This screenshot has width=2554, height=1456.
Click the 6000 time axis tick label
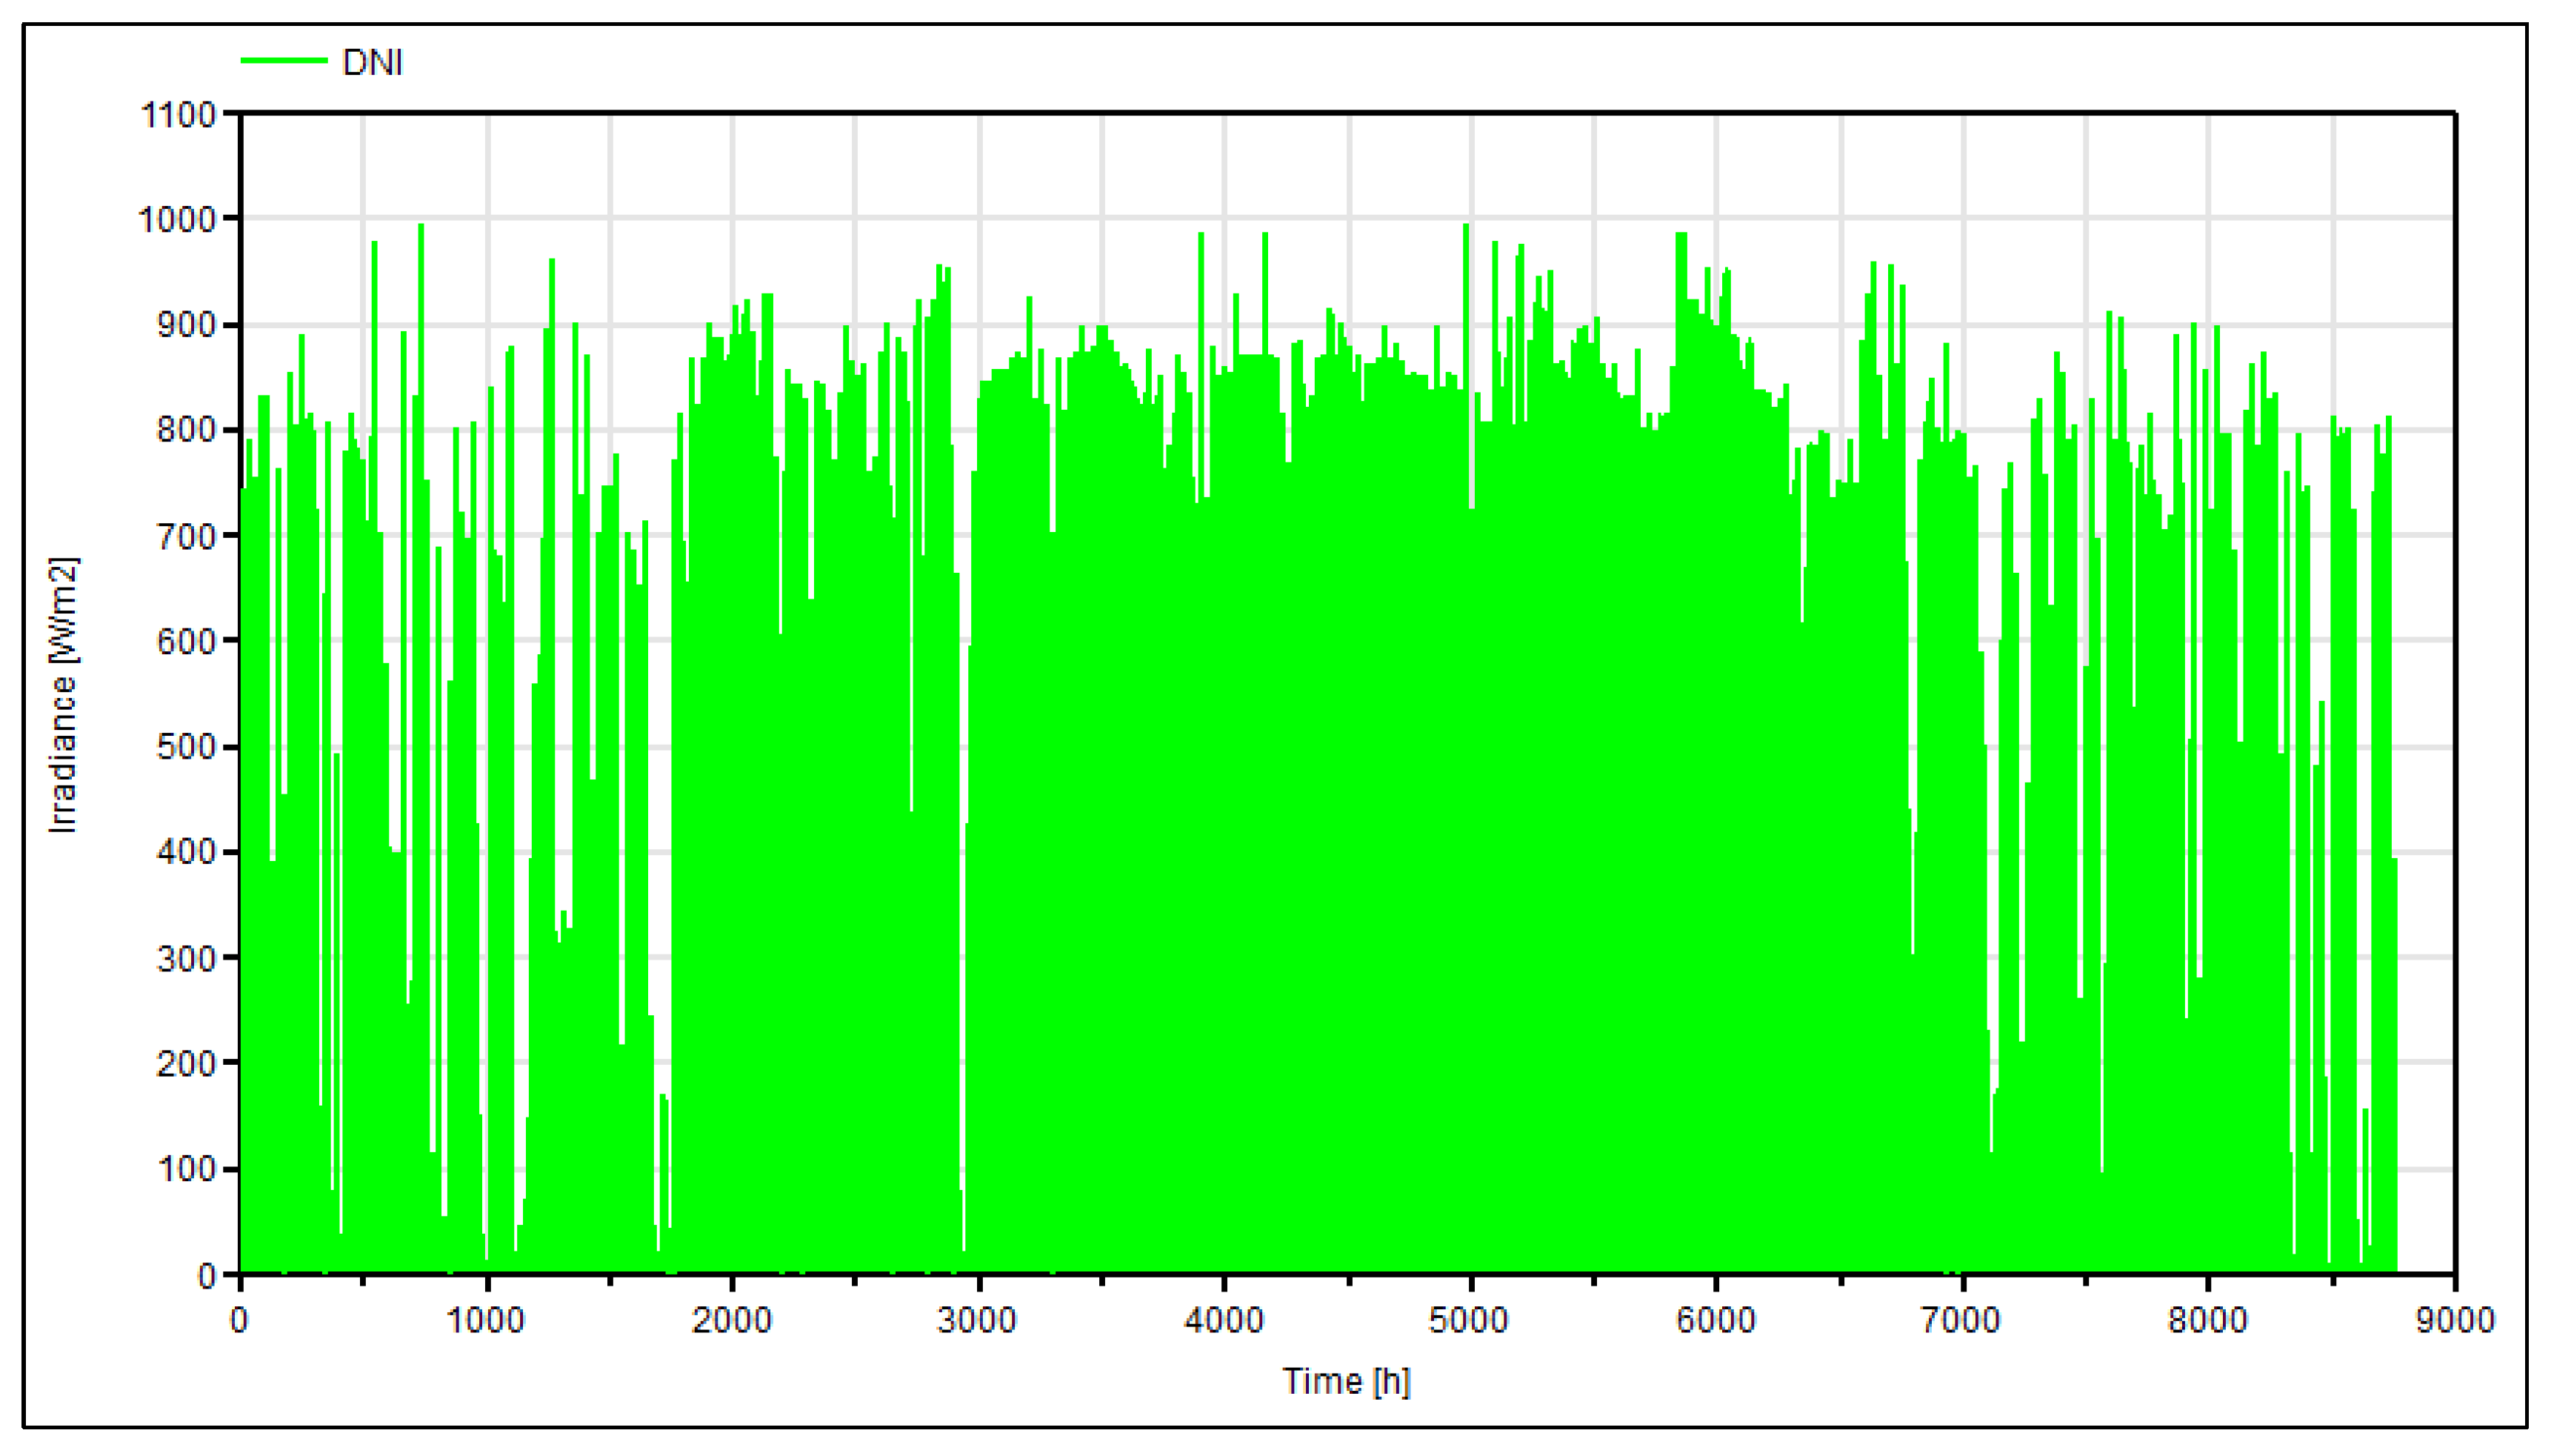click(x=1716, y=1320)
